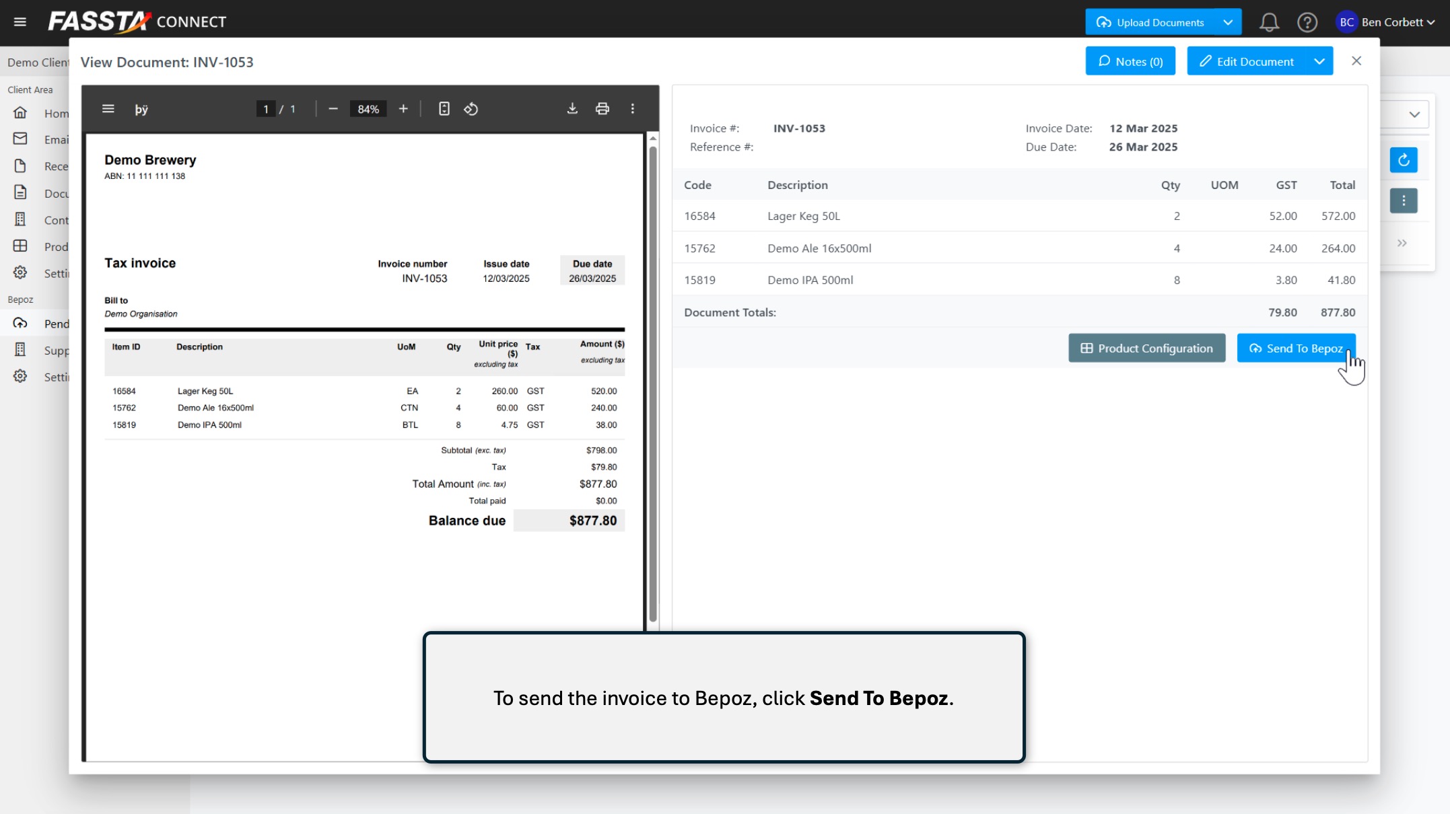The height and width of the screenshot is (814, 1450).
Task: Click the Home house icon in sidebar
Action: (20, 112)
